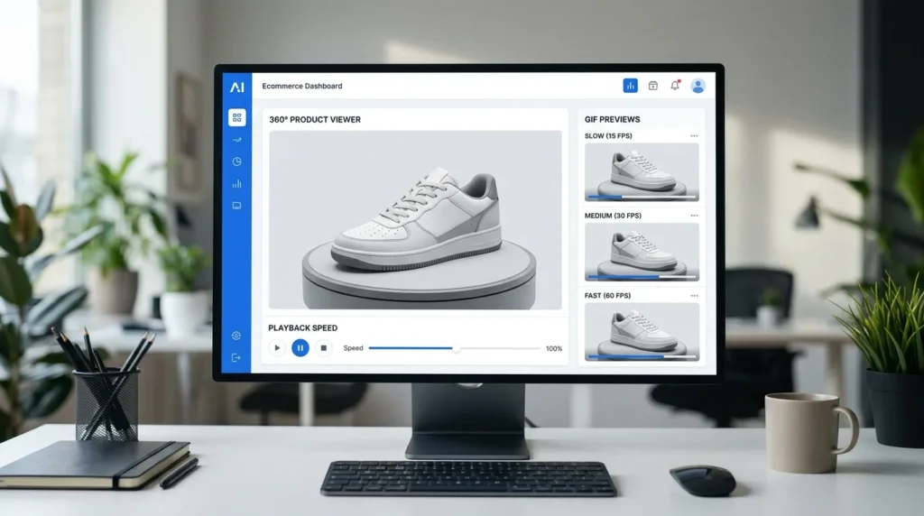
Task: Select the pie chart icon in sidebar
Action: pos(237,161)
